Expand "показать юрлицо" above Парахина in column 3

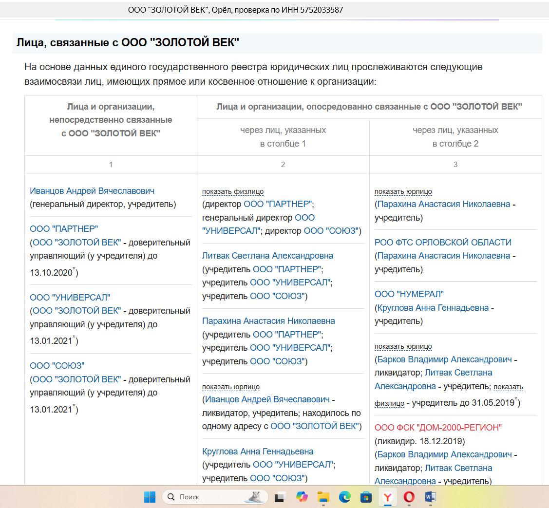click(x=403, y=191)
